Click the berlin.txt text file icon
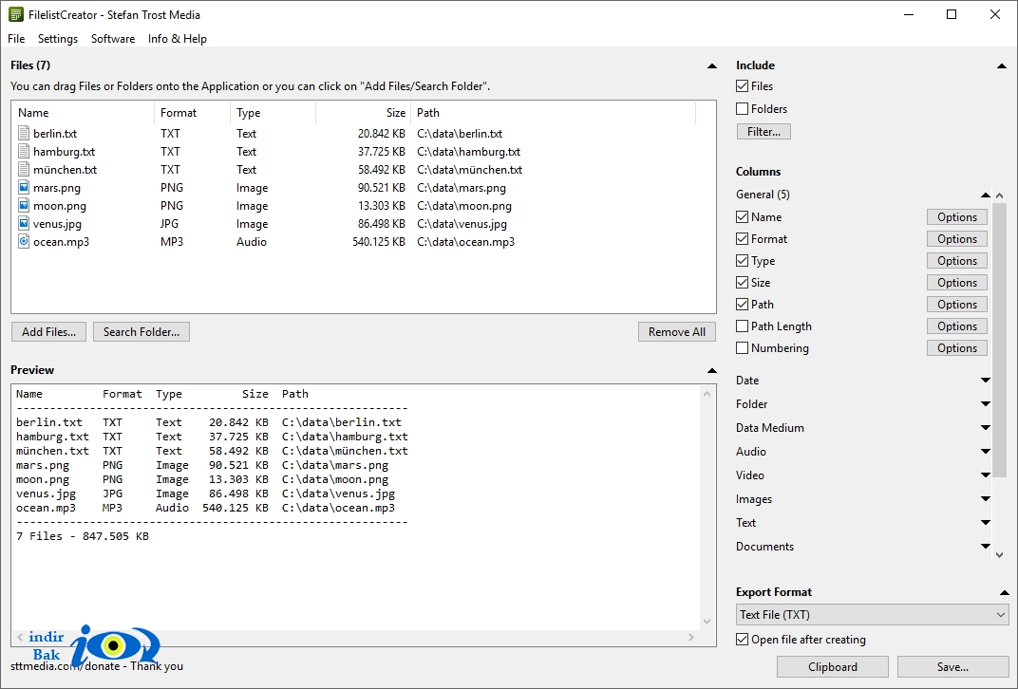The width and height of the screenshot is (1018, 689). [x=24, y=133]
